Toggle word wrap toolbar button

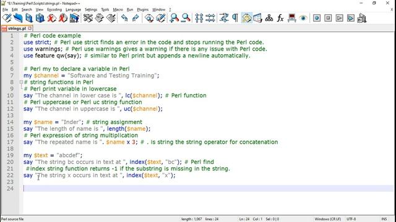(224, 18)
